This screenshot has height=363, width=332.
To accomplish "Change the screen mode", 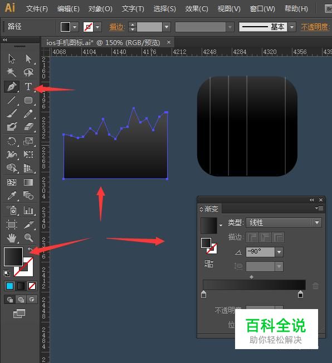I will [x=19, y=314].
